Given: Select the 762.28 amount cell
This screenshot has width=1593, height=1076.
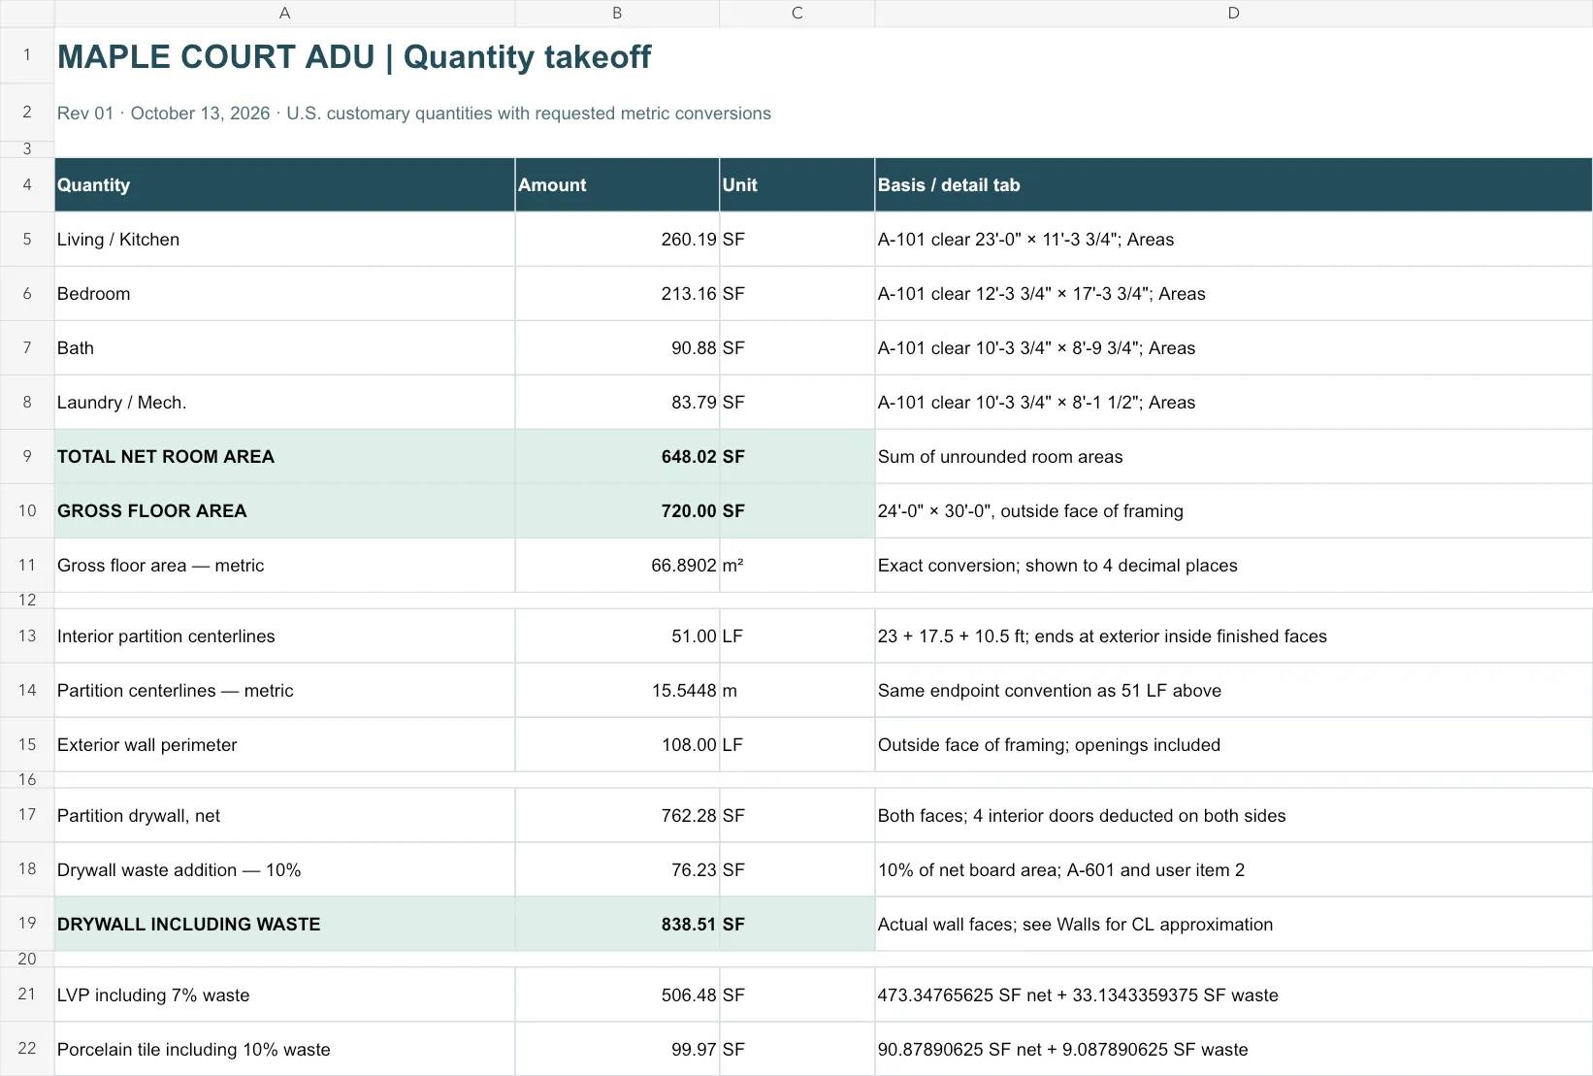Looking at the screenshot, I should pos(617,816).
